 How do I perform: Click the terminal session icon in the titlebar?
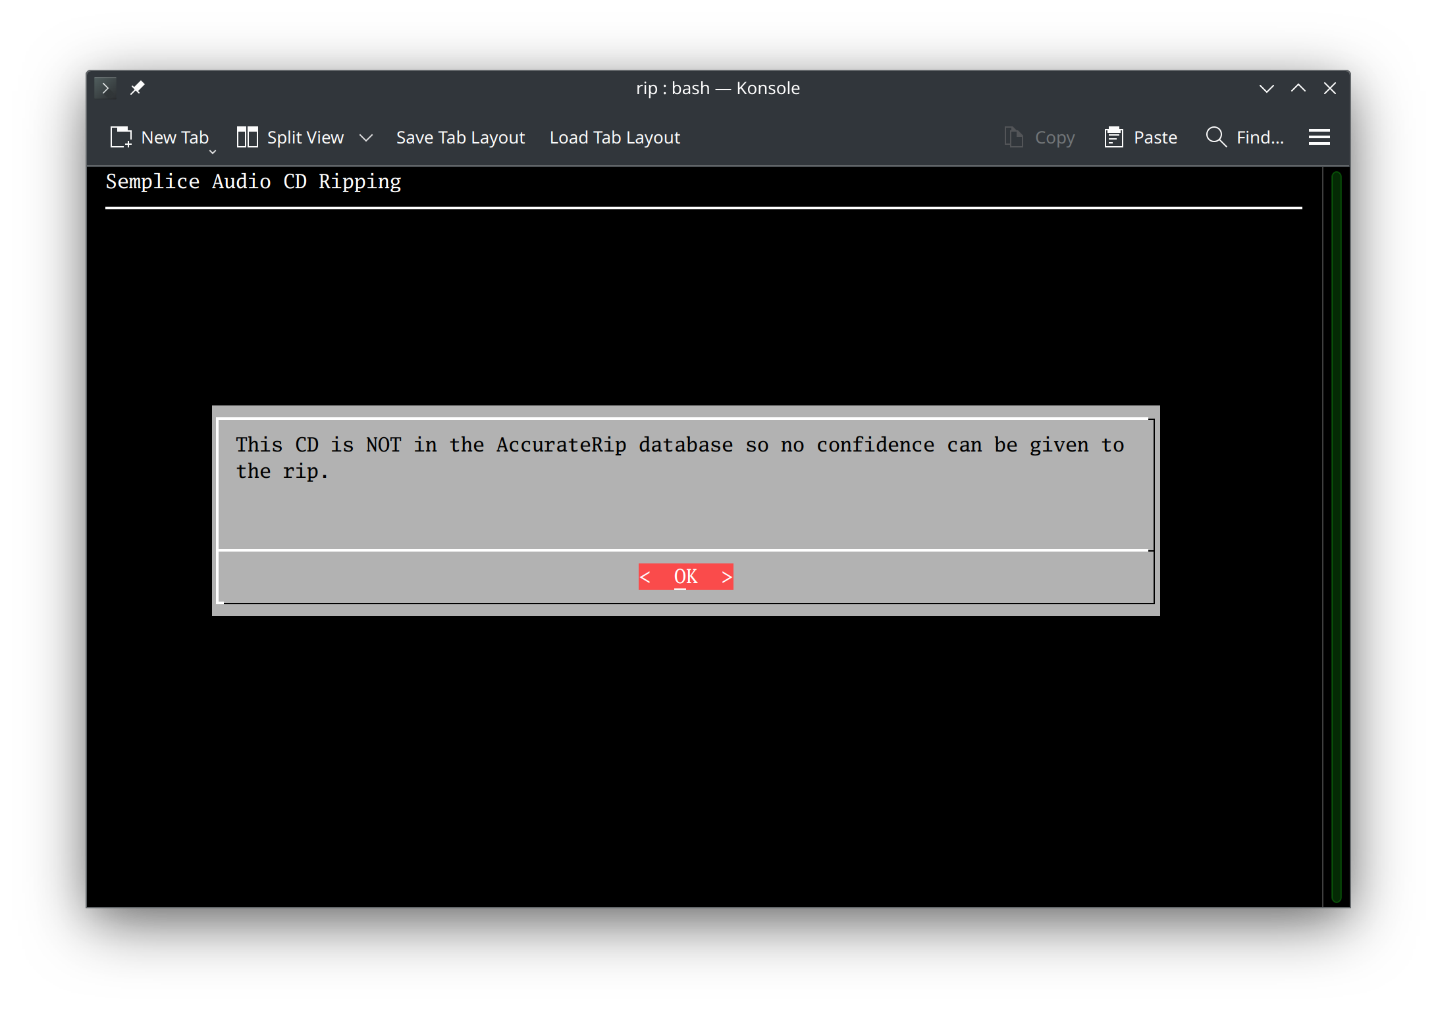coord(105,88)
